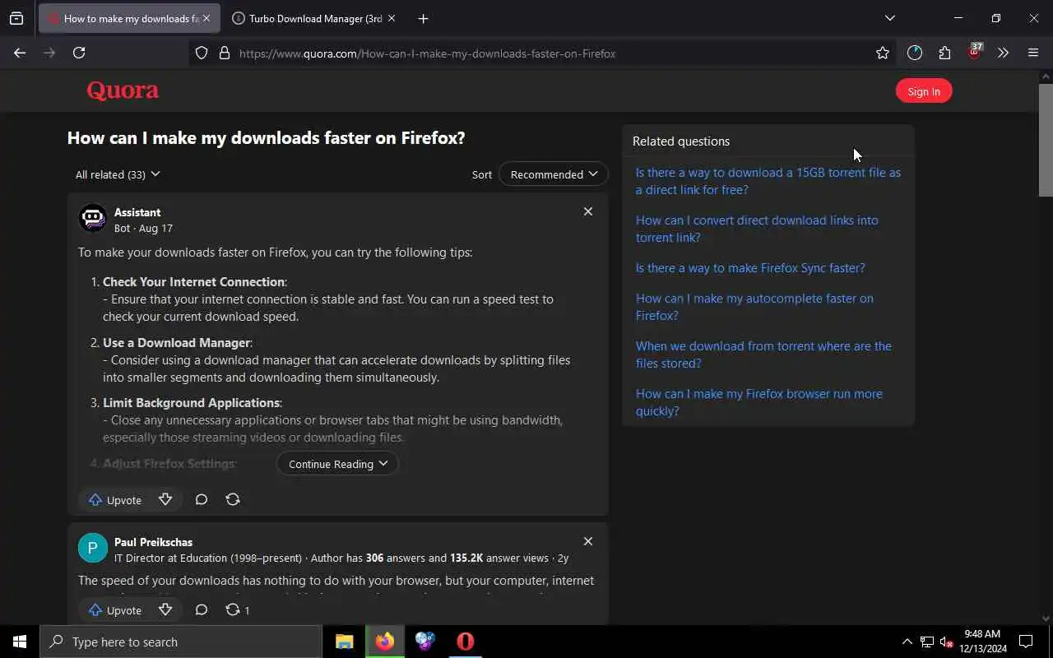Open Firefox hamburger application menu
Image resolution: width=1053 pixels, height=658 pixels.
(1033, 53)
